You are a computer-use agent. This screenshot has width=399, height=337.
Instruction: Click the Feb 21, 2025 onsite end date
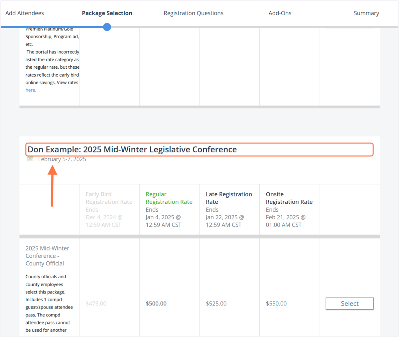[x=286, y=221]
